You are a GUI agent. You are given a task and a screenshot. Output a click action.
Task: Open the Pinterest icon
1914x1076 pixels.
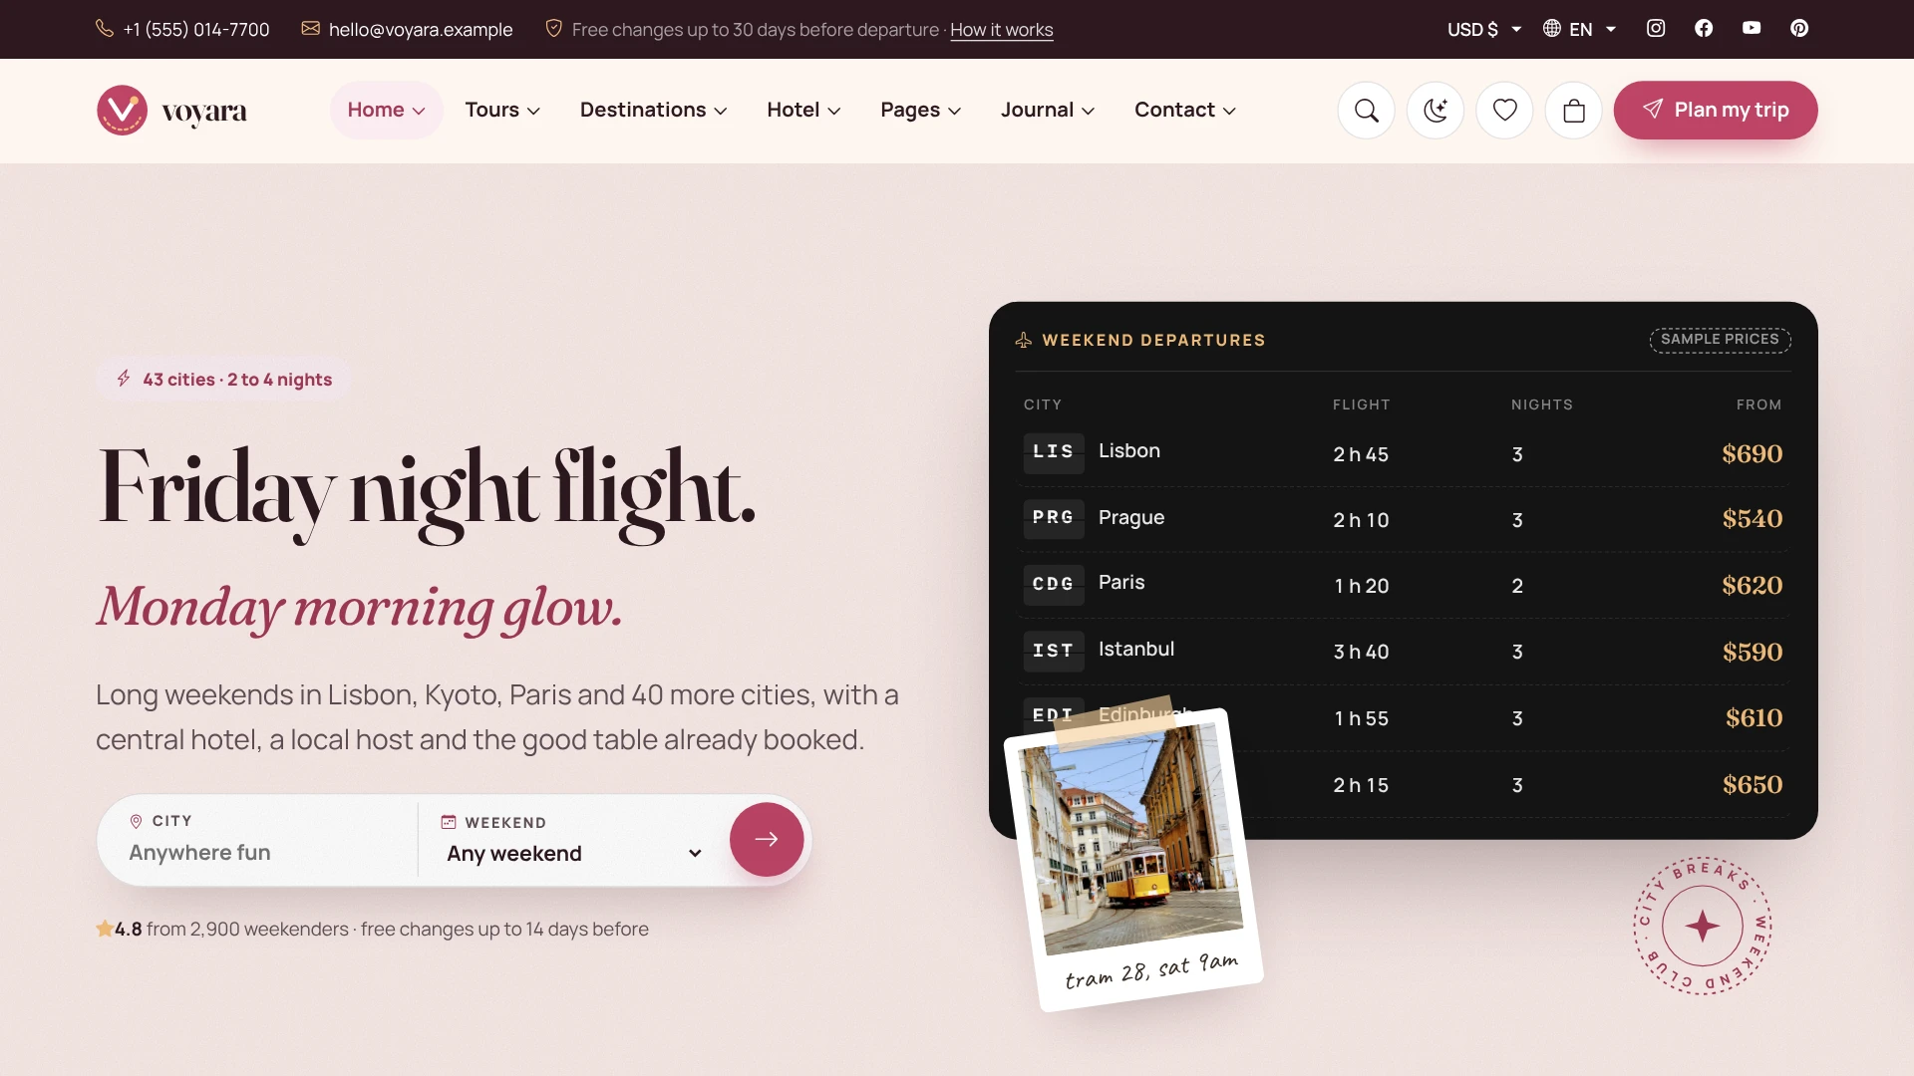(1799, 29)
